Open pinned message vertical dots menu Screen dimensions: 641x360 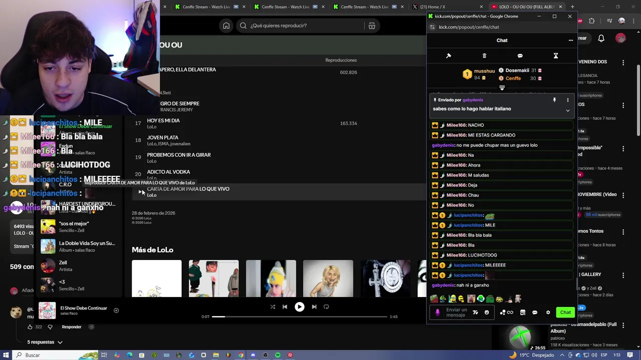(567, 100)
